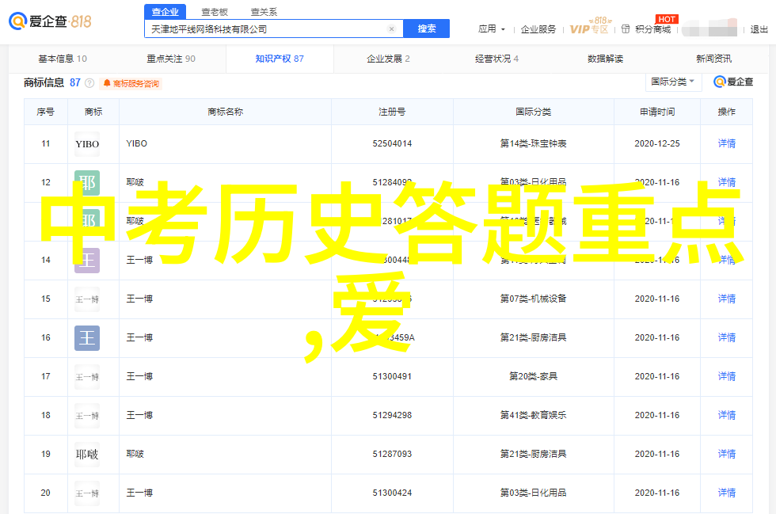Viewport: 776px width, 514px height.
Task: Select the 查企业 search tab
Action: [165, 11]
